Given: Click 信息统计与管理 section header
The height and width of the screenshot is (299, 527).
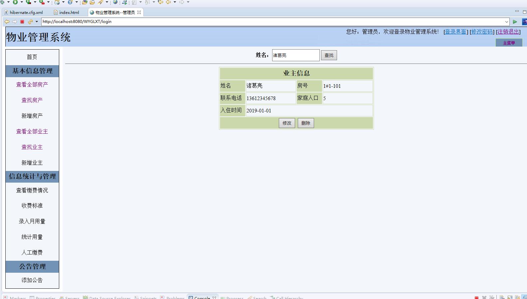Looking at the screenshot, I should [32, 176].
